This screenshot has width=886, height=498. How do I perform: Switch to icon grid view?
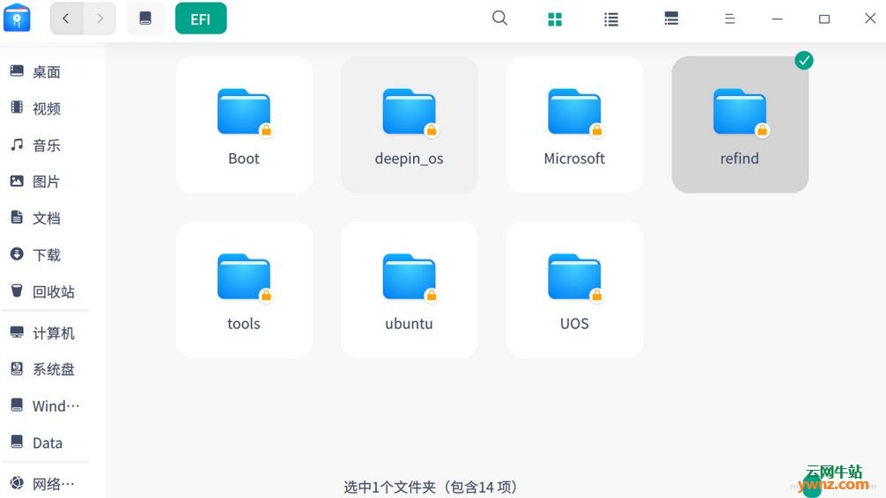[555, 19]
